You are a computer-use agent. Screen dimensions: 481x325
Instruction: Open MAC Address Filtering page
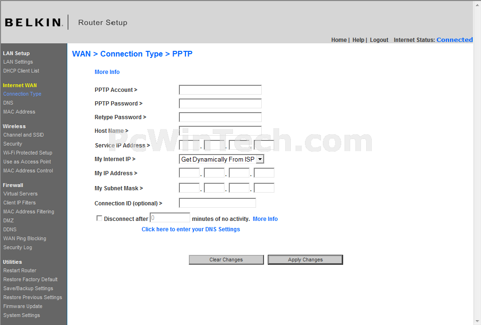point(29,212)
